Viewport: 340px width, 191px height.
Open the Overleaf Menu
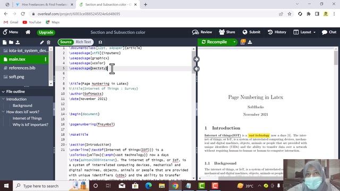(x=11, y=32)
